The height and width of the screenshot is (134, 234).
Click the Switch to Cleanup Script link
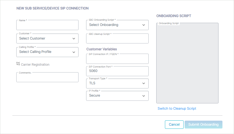[177, 109]
